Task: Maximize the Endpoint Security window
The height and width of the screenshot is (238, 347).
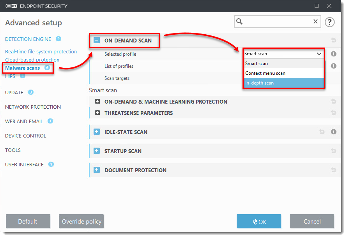Action: click(x=317, y=6)
